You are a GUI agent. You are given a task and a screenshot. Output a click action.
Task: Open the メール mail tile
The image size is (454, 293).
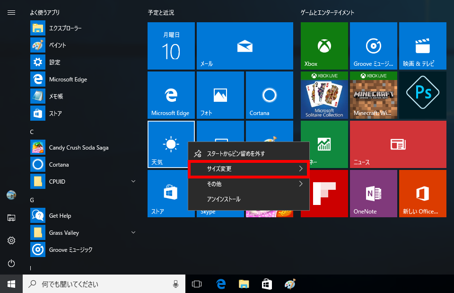coord(245,46)
